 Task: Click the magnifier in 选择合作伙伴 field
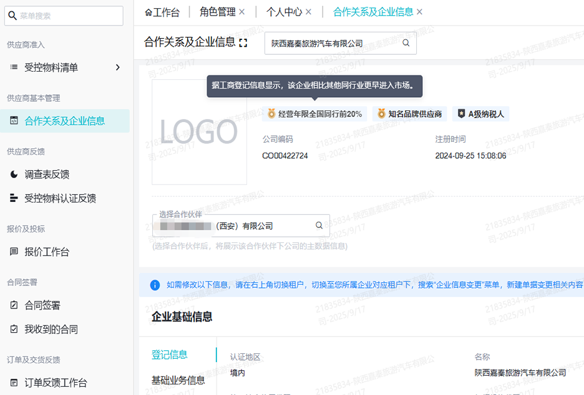coord(319,225)
